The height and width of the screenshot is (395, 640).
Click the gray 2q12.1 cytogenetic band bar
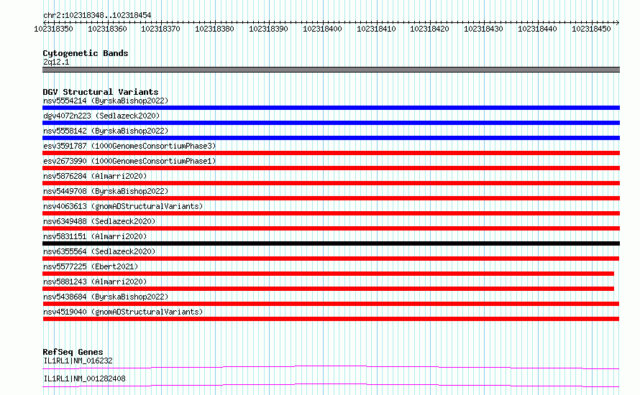click(x=331, y=70)
